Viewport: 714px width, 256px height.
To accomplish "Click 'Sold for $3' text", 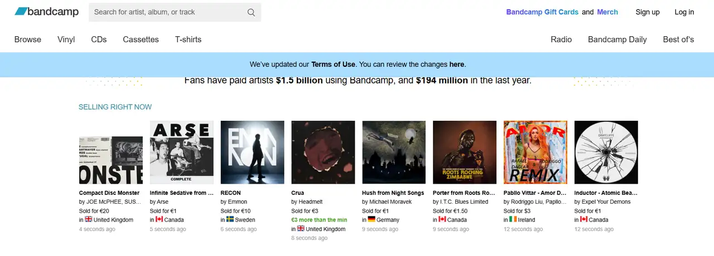I will click(517, 211).
